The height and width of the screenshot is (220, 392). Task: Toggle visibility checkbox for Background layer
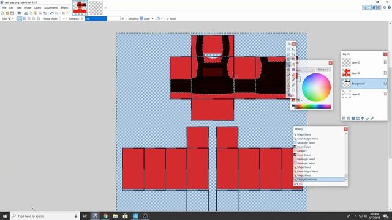[385, 84]
